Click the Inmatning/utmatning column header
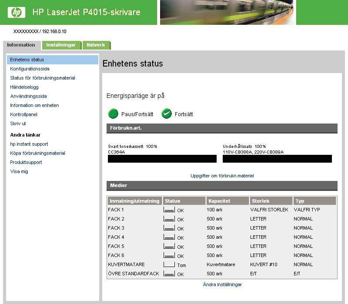348x304 pixels. [135, 201]
